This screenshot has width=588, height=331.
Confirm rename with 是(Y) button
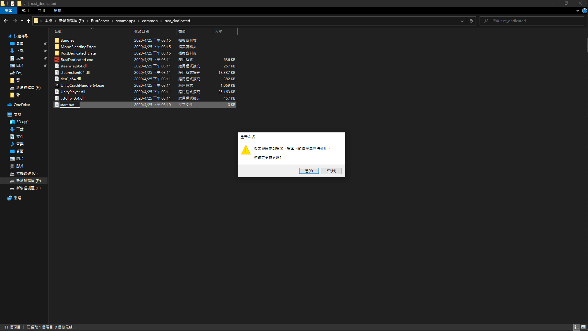click(x=309, y=171)
